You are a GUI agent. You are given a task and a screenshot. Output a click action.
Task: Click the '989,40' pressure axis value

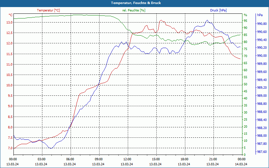pyautogui.click(x=262, y=80)
